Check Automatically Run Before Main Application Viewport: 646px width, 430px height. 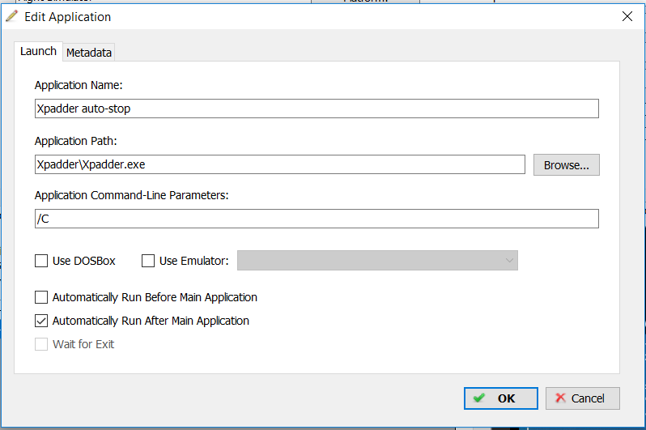41,297
